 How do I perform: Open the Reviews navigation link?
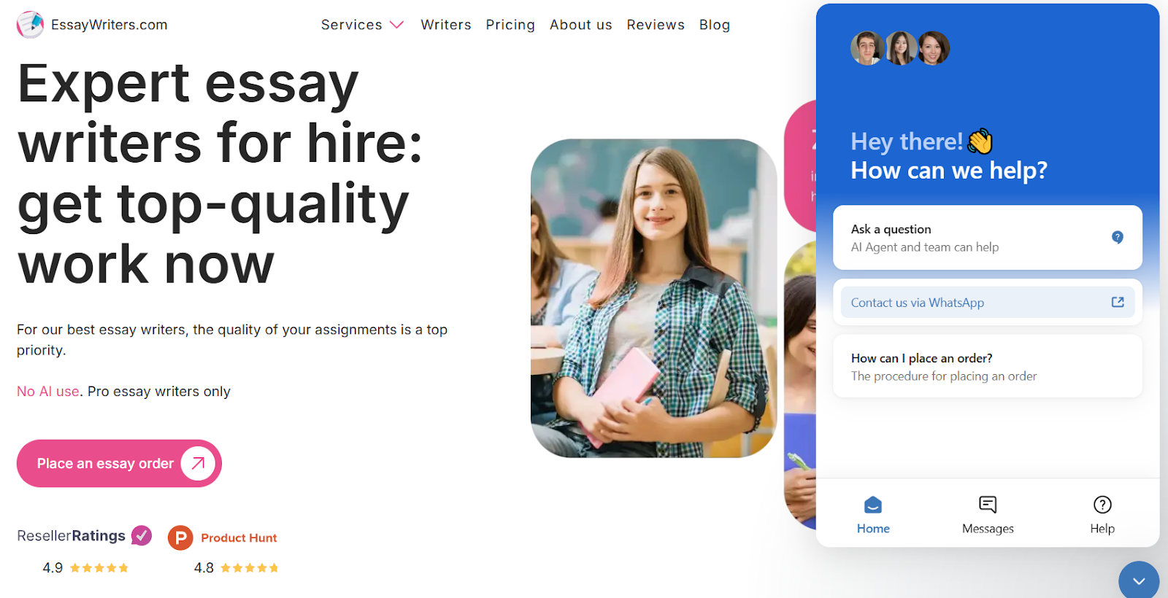[x=656, y=25]
